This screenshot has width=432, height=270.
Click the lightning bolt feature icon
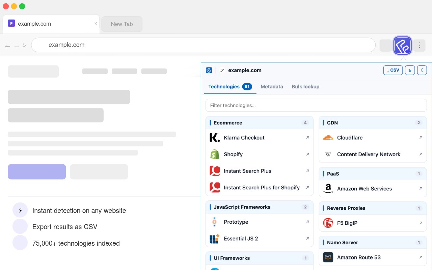[x=20, y=210]
